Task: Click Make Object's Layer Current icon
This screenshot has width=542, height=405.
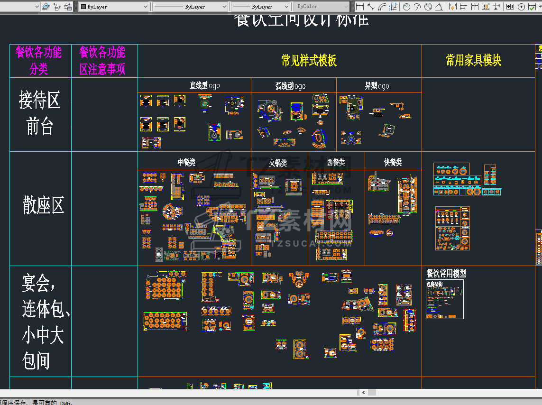Action: [x=46, y=6]
